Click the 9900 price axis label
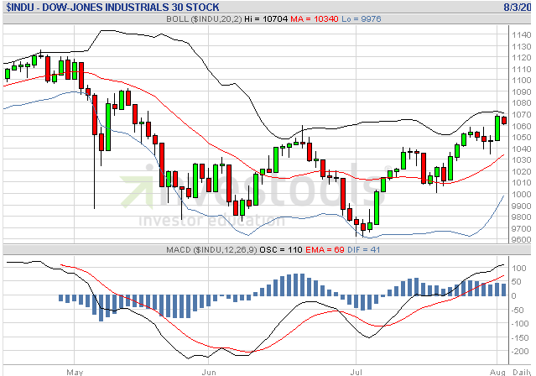Viewport: 536px width, 376px height. click(x=521, y=206)
